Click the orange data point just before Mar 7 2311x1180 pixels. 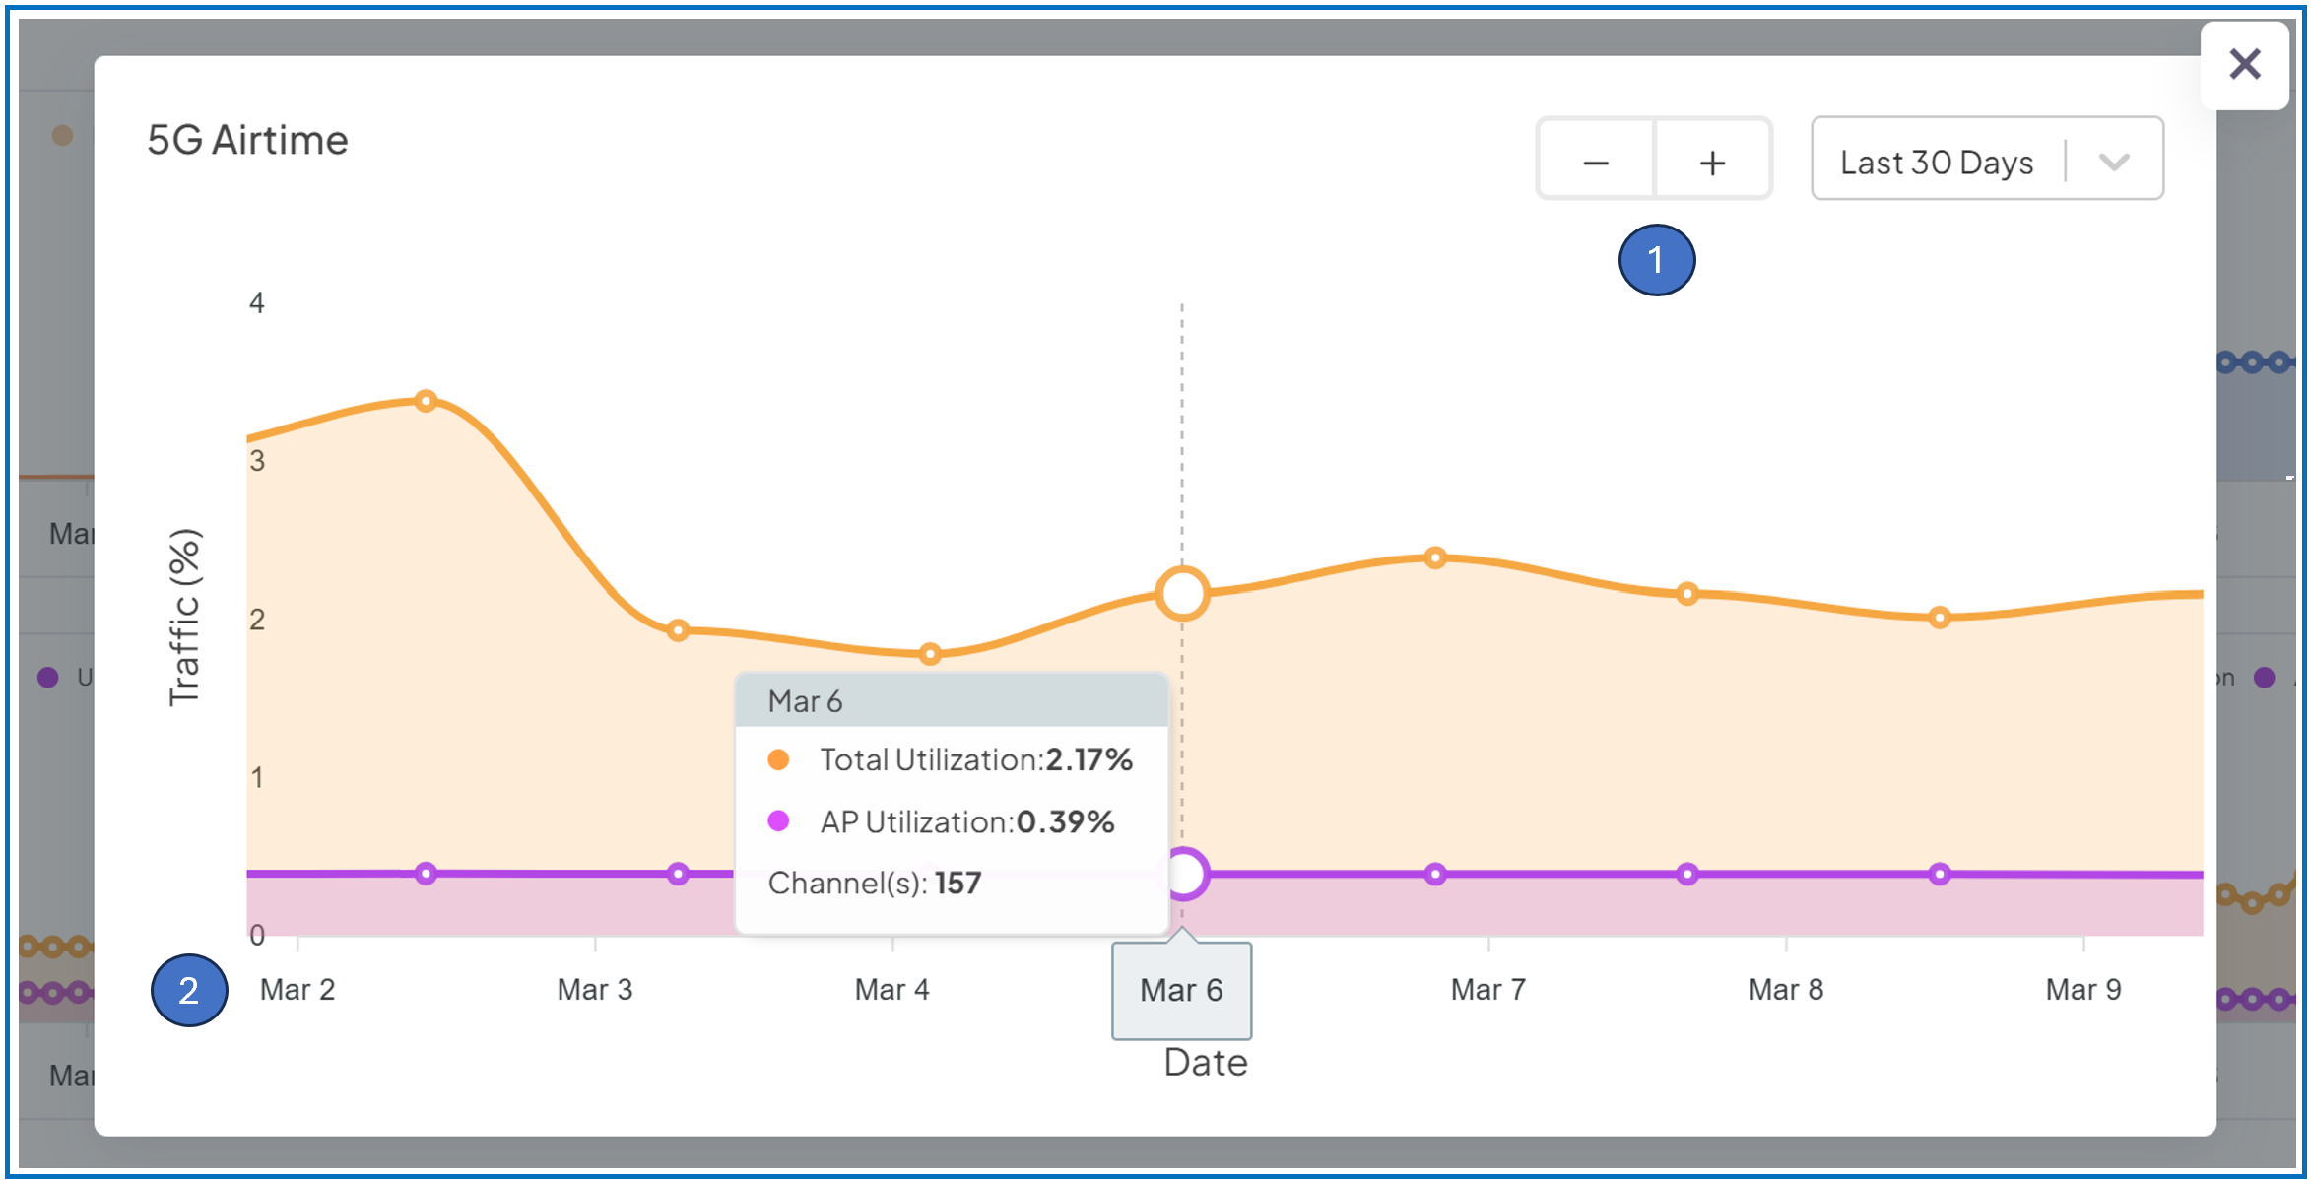[1435, 558]
